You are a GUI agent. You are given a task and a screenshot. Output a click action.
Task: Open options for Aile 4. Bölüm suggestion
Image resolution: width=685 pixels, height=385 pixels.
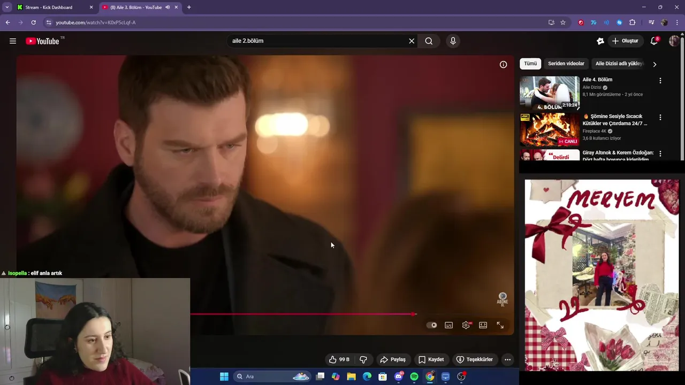(x=660, y=81)
